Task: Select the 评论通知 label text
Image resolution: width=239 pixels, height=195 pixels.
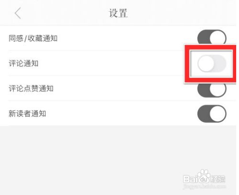Action: (x=23, y=63)
